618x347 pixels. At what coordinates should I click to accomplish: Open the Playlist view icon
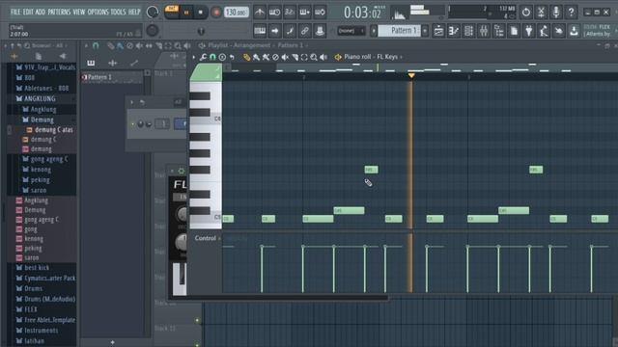[438, 31]
